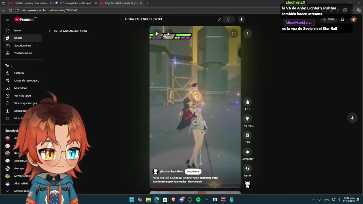Viewport: 363px width, 204px height.
Task: Open Discord from the taskbar
Action: [181, 199]
